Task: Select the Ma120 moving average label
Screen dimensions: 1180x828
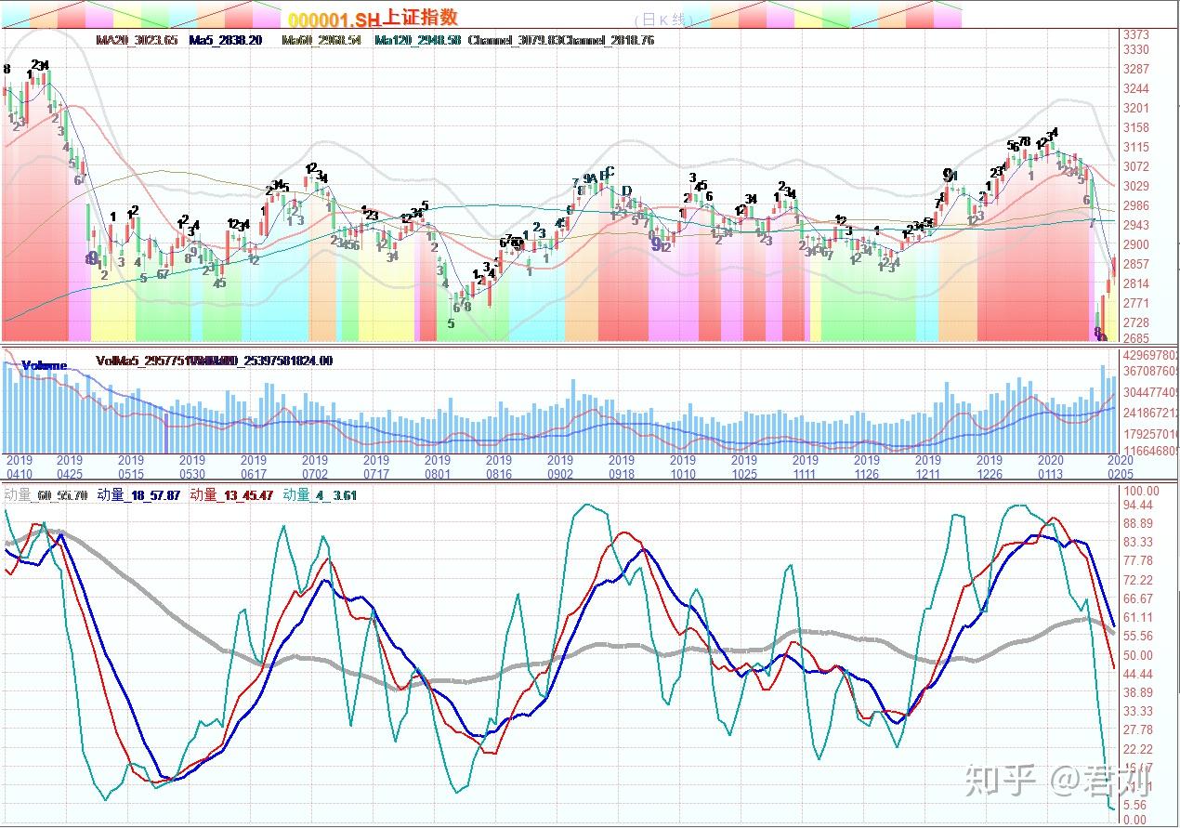Action: click(x=418, y=41)
